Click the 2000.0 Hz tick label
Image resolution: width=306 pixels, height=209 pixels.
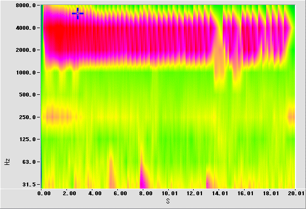pyautogui.click(x=26, y=50)
